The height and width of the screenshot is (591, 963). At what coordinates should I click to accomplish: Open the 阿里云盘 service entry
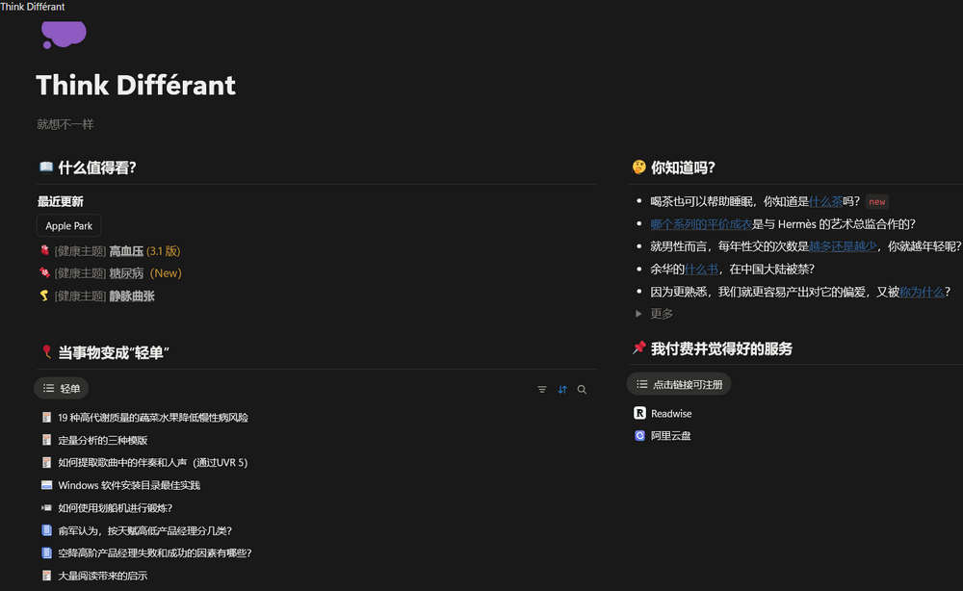click(670, 436)
